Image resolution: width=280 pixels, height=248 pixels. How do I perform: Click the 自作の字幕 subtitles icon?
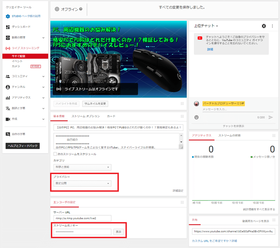(x=8, y=134)
